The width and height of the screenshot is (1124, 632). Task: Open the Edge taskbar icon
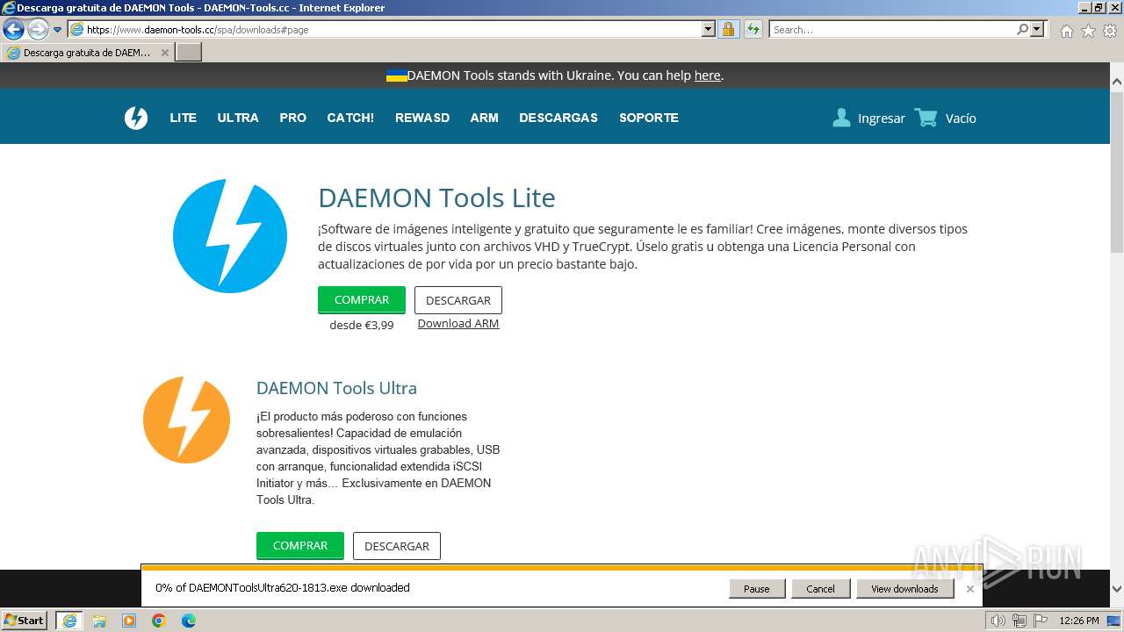pos(189,621)
